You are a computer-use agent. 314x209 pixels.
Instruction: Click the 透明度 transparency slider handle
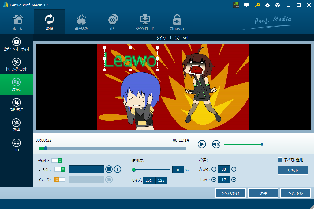pos(134,169)
